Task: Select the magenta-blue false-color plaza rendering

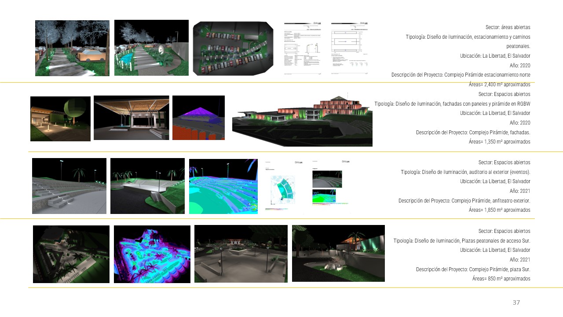Action: 152,254
